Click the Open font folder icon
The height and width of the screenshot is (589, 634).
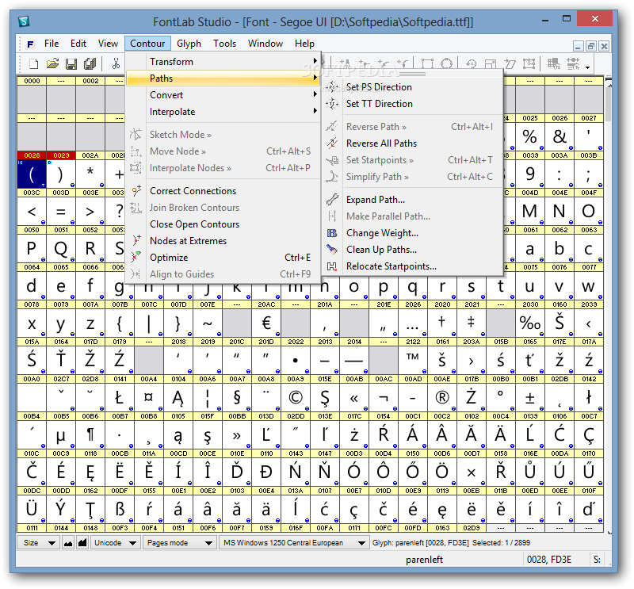(x=52, y=63)
